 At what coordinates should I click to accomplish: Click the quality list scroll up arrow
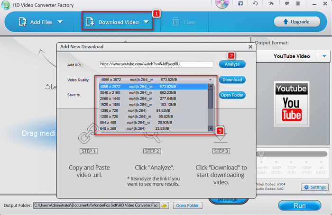pyautogui.click(x=211, y=87)
